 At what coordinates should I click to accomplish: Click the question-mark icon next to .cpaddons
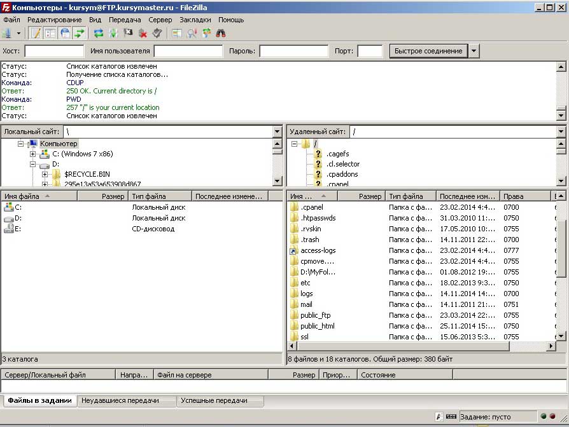[x=318, y=174]
